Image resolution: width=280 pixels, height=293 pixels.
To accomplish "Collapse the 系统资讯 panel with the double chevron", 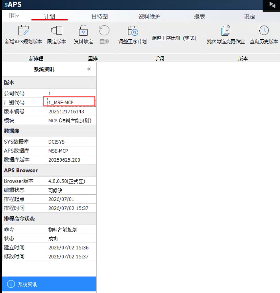I will [x=89, y=69].
